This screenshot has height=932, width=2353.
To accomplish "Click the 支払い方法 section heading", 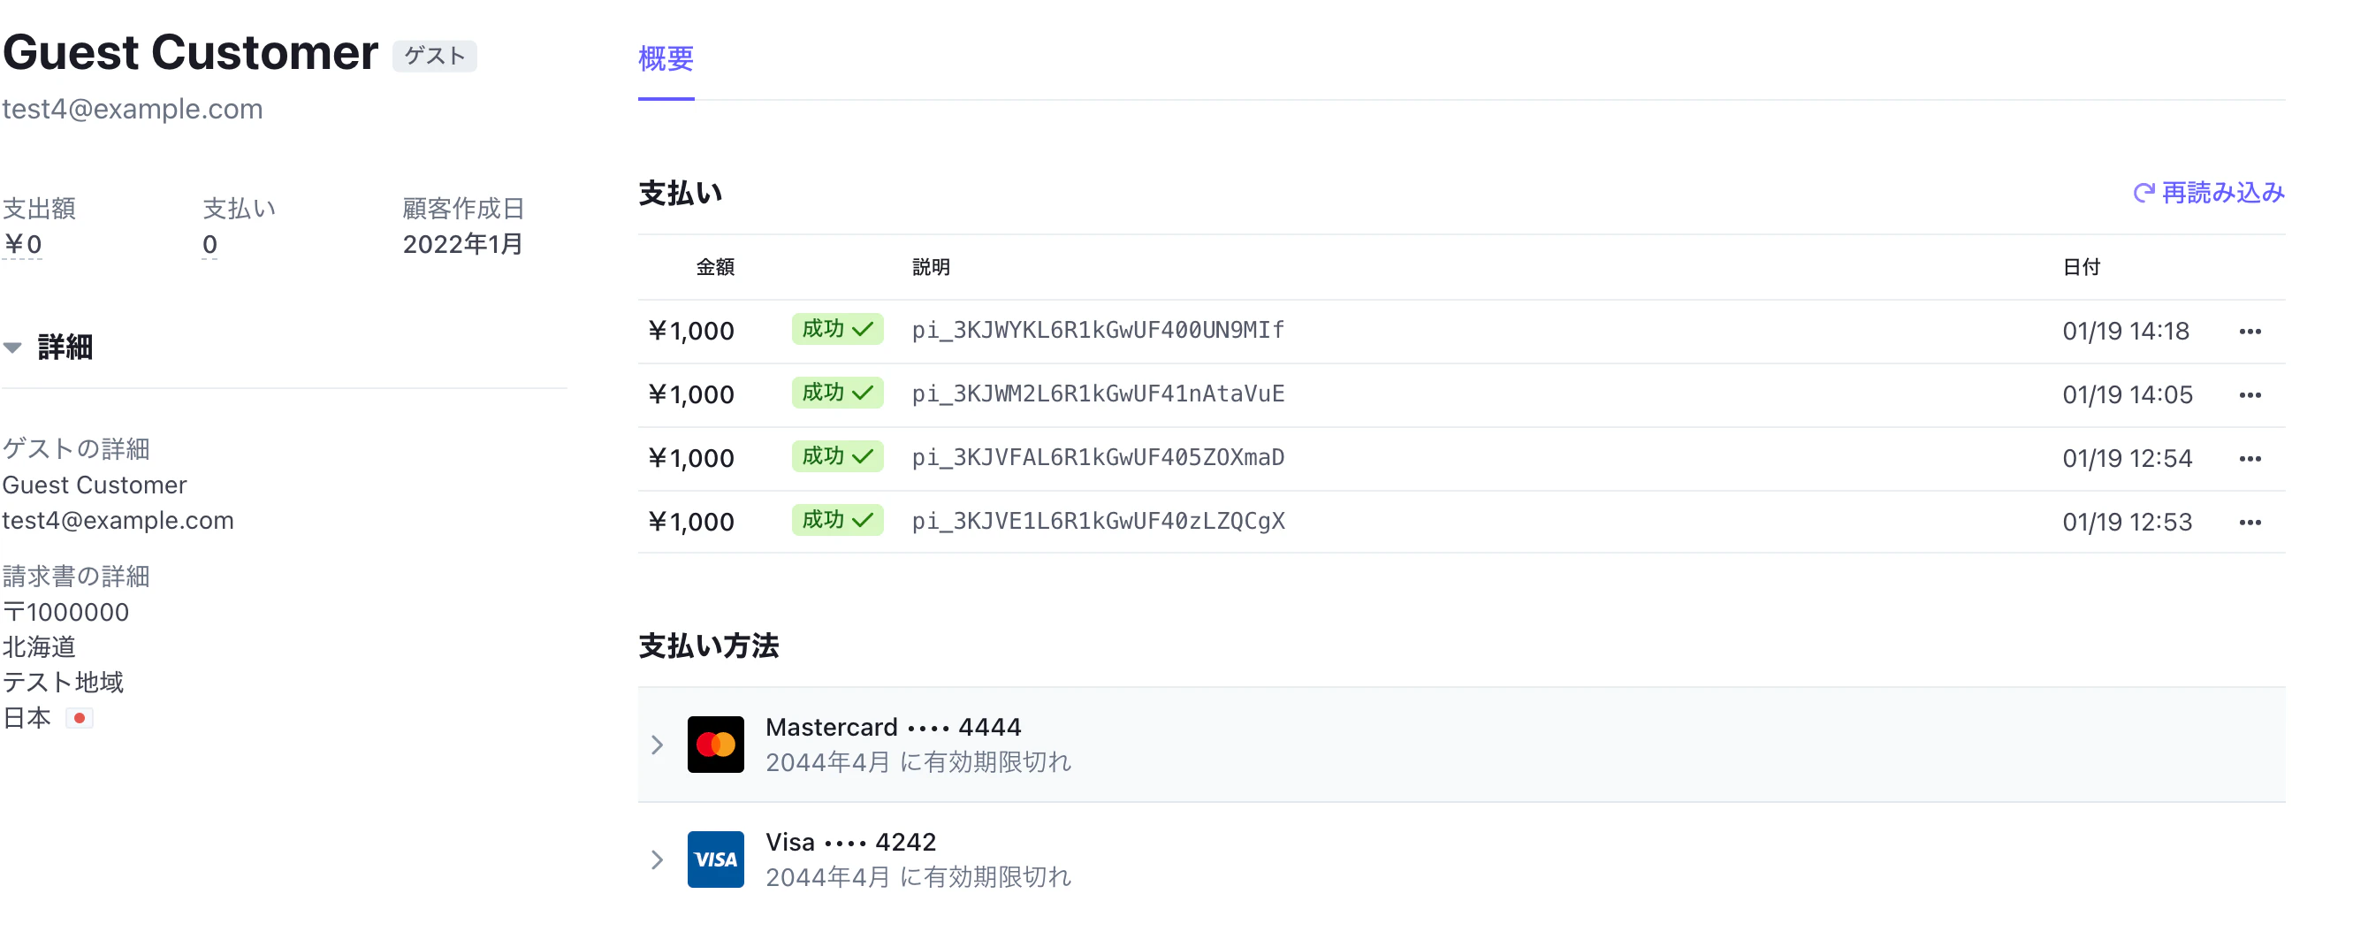I will click(x=709, y=646).
